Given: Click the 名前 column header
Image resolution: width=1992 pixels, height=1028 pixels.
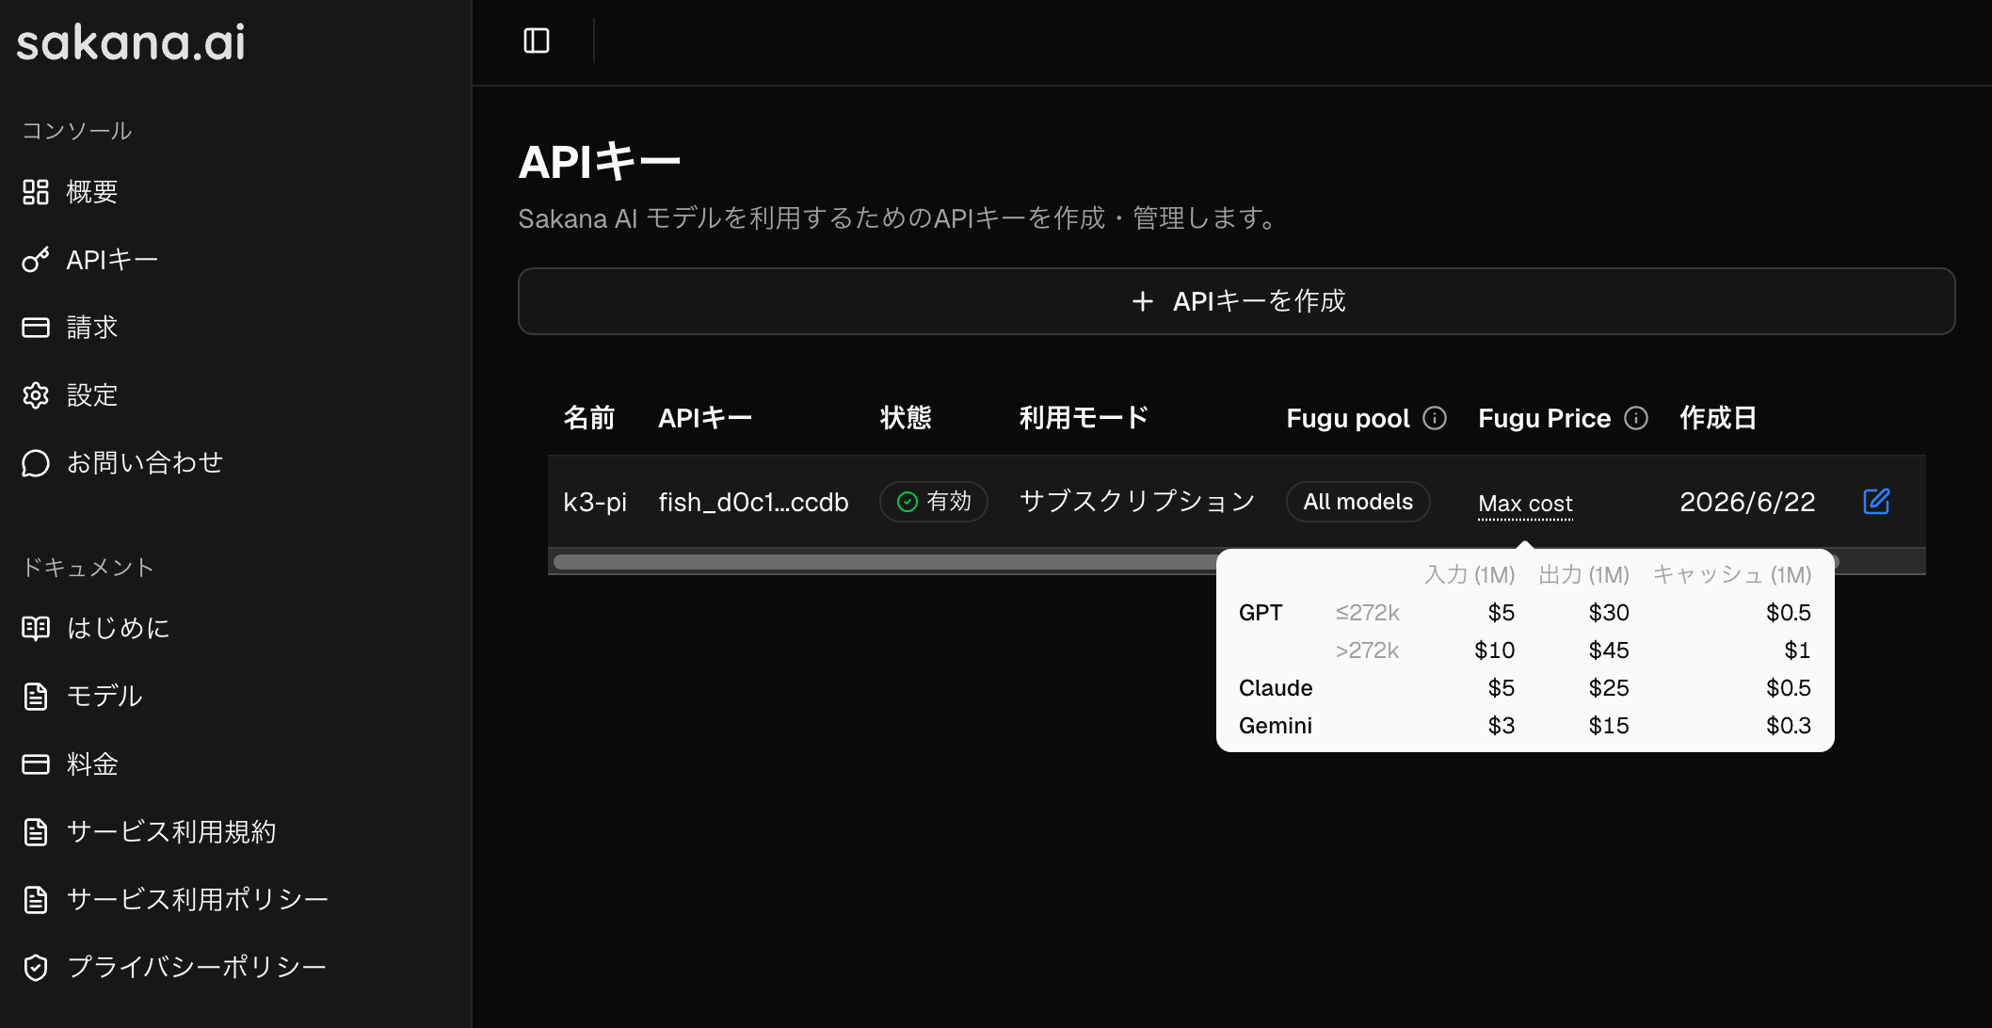Looking at the screenshot, I should 589,418.
